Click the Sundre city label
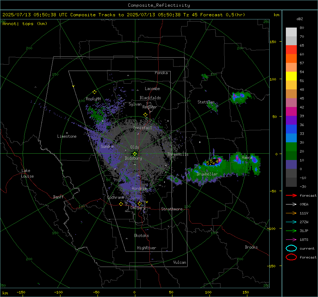 point(107,147)
